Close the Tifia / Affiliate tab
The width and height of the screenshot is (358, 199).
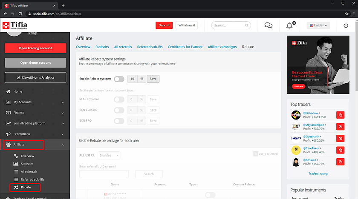[54, 6]
